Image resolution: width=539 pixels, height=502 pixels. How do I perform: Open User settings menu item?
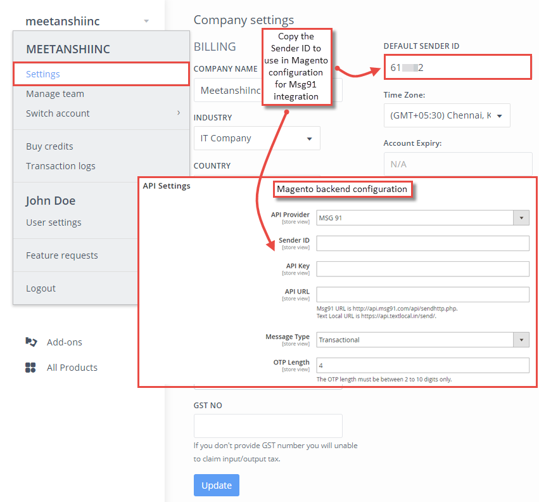click(x=54, y=222)
